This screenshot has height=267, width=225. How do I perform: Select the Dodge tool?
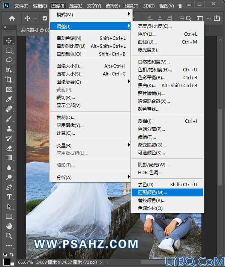point(9,177)
